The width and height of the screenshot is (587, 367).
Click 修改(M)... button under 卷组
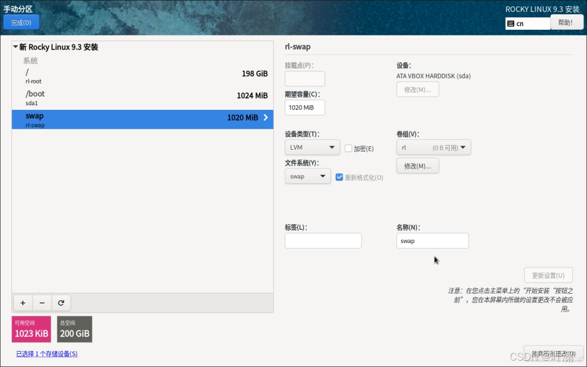pos(418,166)
